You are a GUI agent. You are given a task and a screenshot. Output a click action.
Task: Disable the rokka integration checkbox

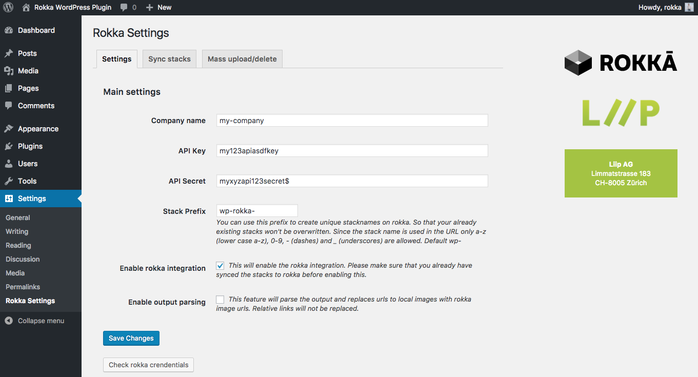coord(220,266)
